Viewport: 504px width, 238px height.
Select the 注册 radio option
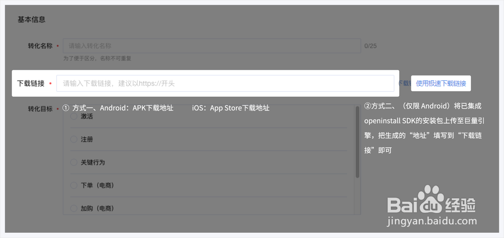(74, 139)
